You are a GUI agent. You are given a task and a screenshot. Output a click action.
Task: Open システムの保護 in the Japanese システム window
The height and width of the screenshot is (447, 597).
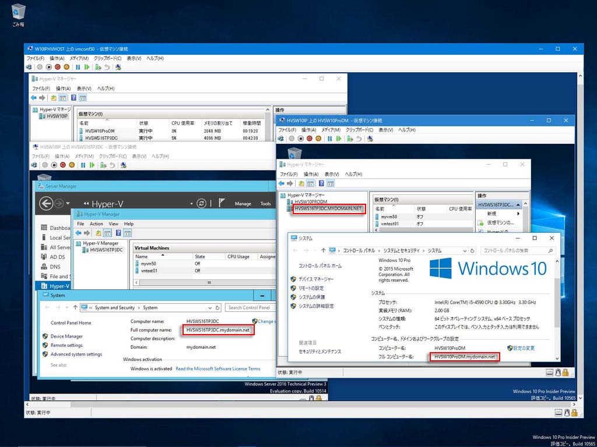click(x=312, y=297)
